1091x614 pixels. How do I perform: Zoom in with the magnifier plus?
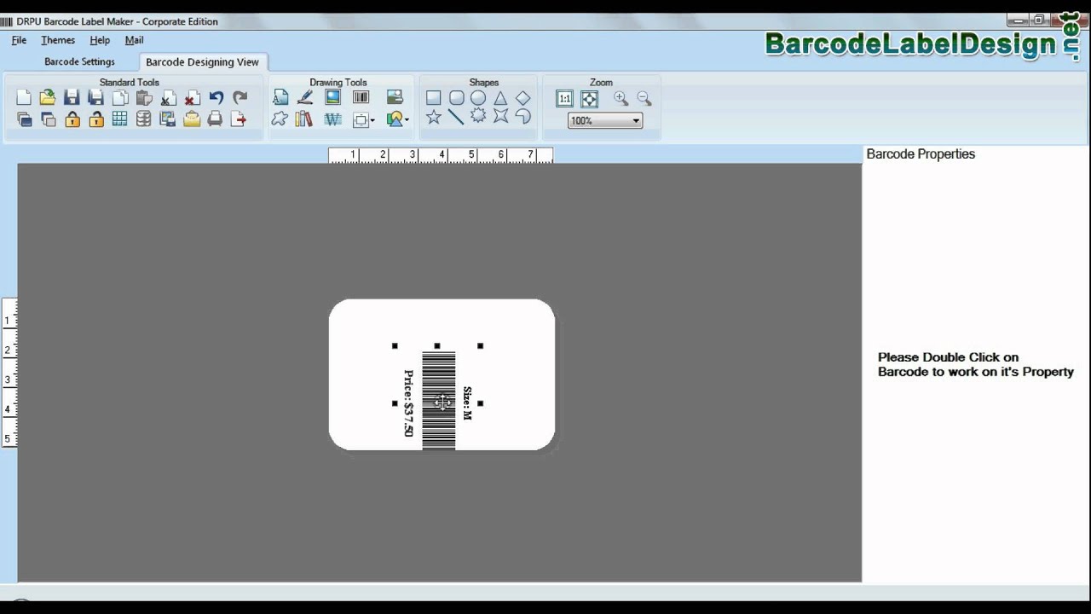click(621, 99)
